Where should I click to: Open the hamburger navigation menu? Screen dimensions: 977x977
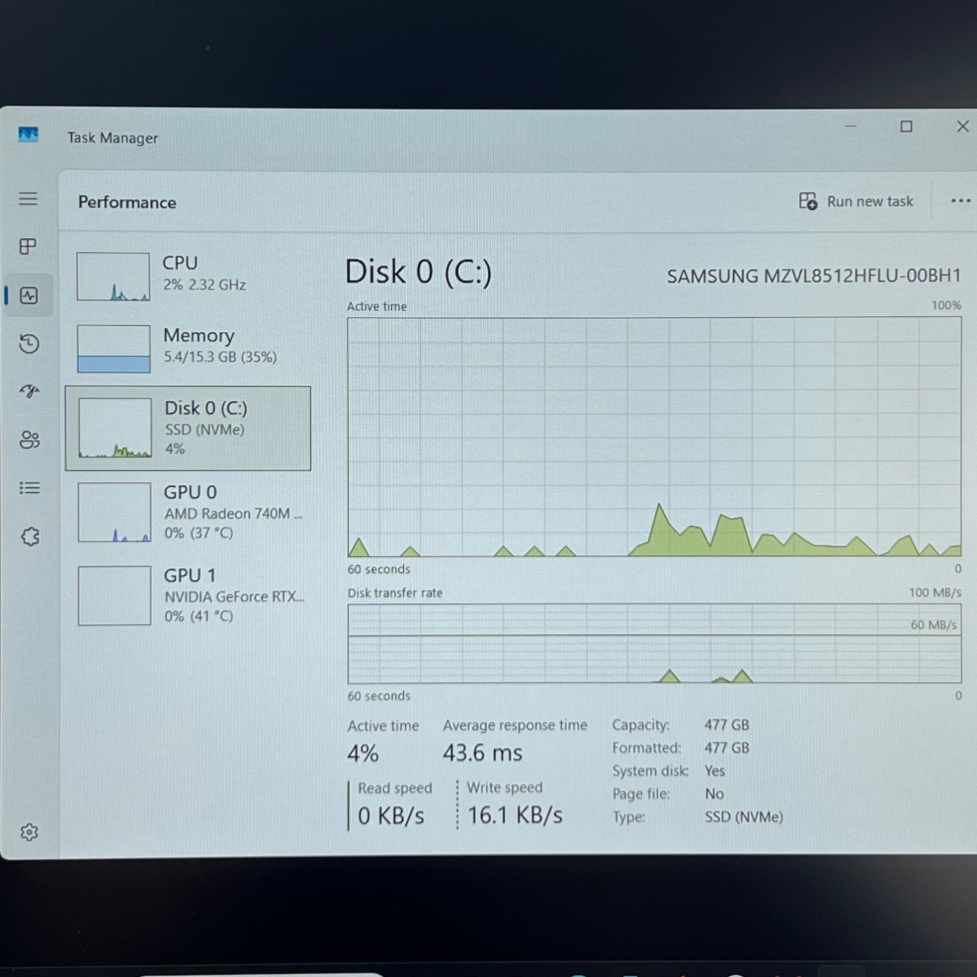[28, 199]
